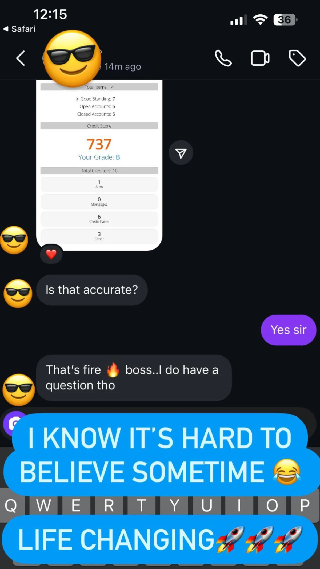This screenshot has width=320, height=569.
Task: Open the shared credit score 737 image
Action: coord(99,165)
